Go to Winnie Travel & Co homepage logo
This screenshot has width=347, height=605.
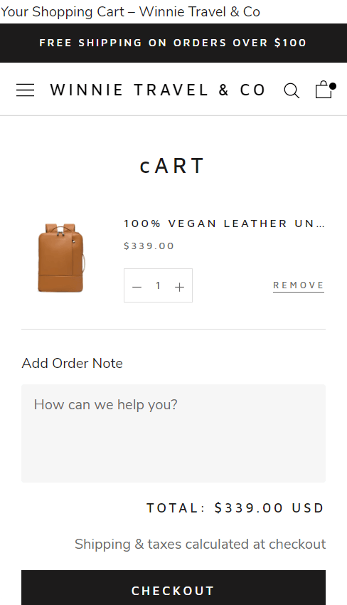[158, 90]
